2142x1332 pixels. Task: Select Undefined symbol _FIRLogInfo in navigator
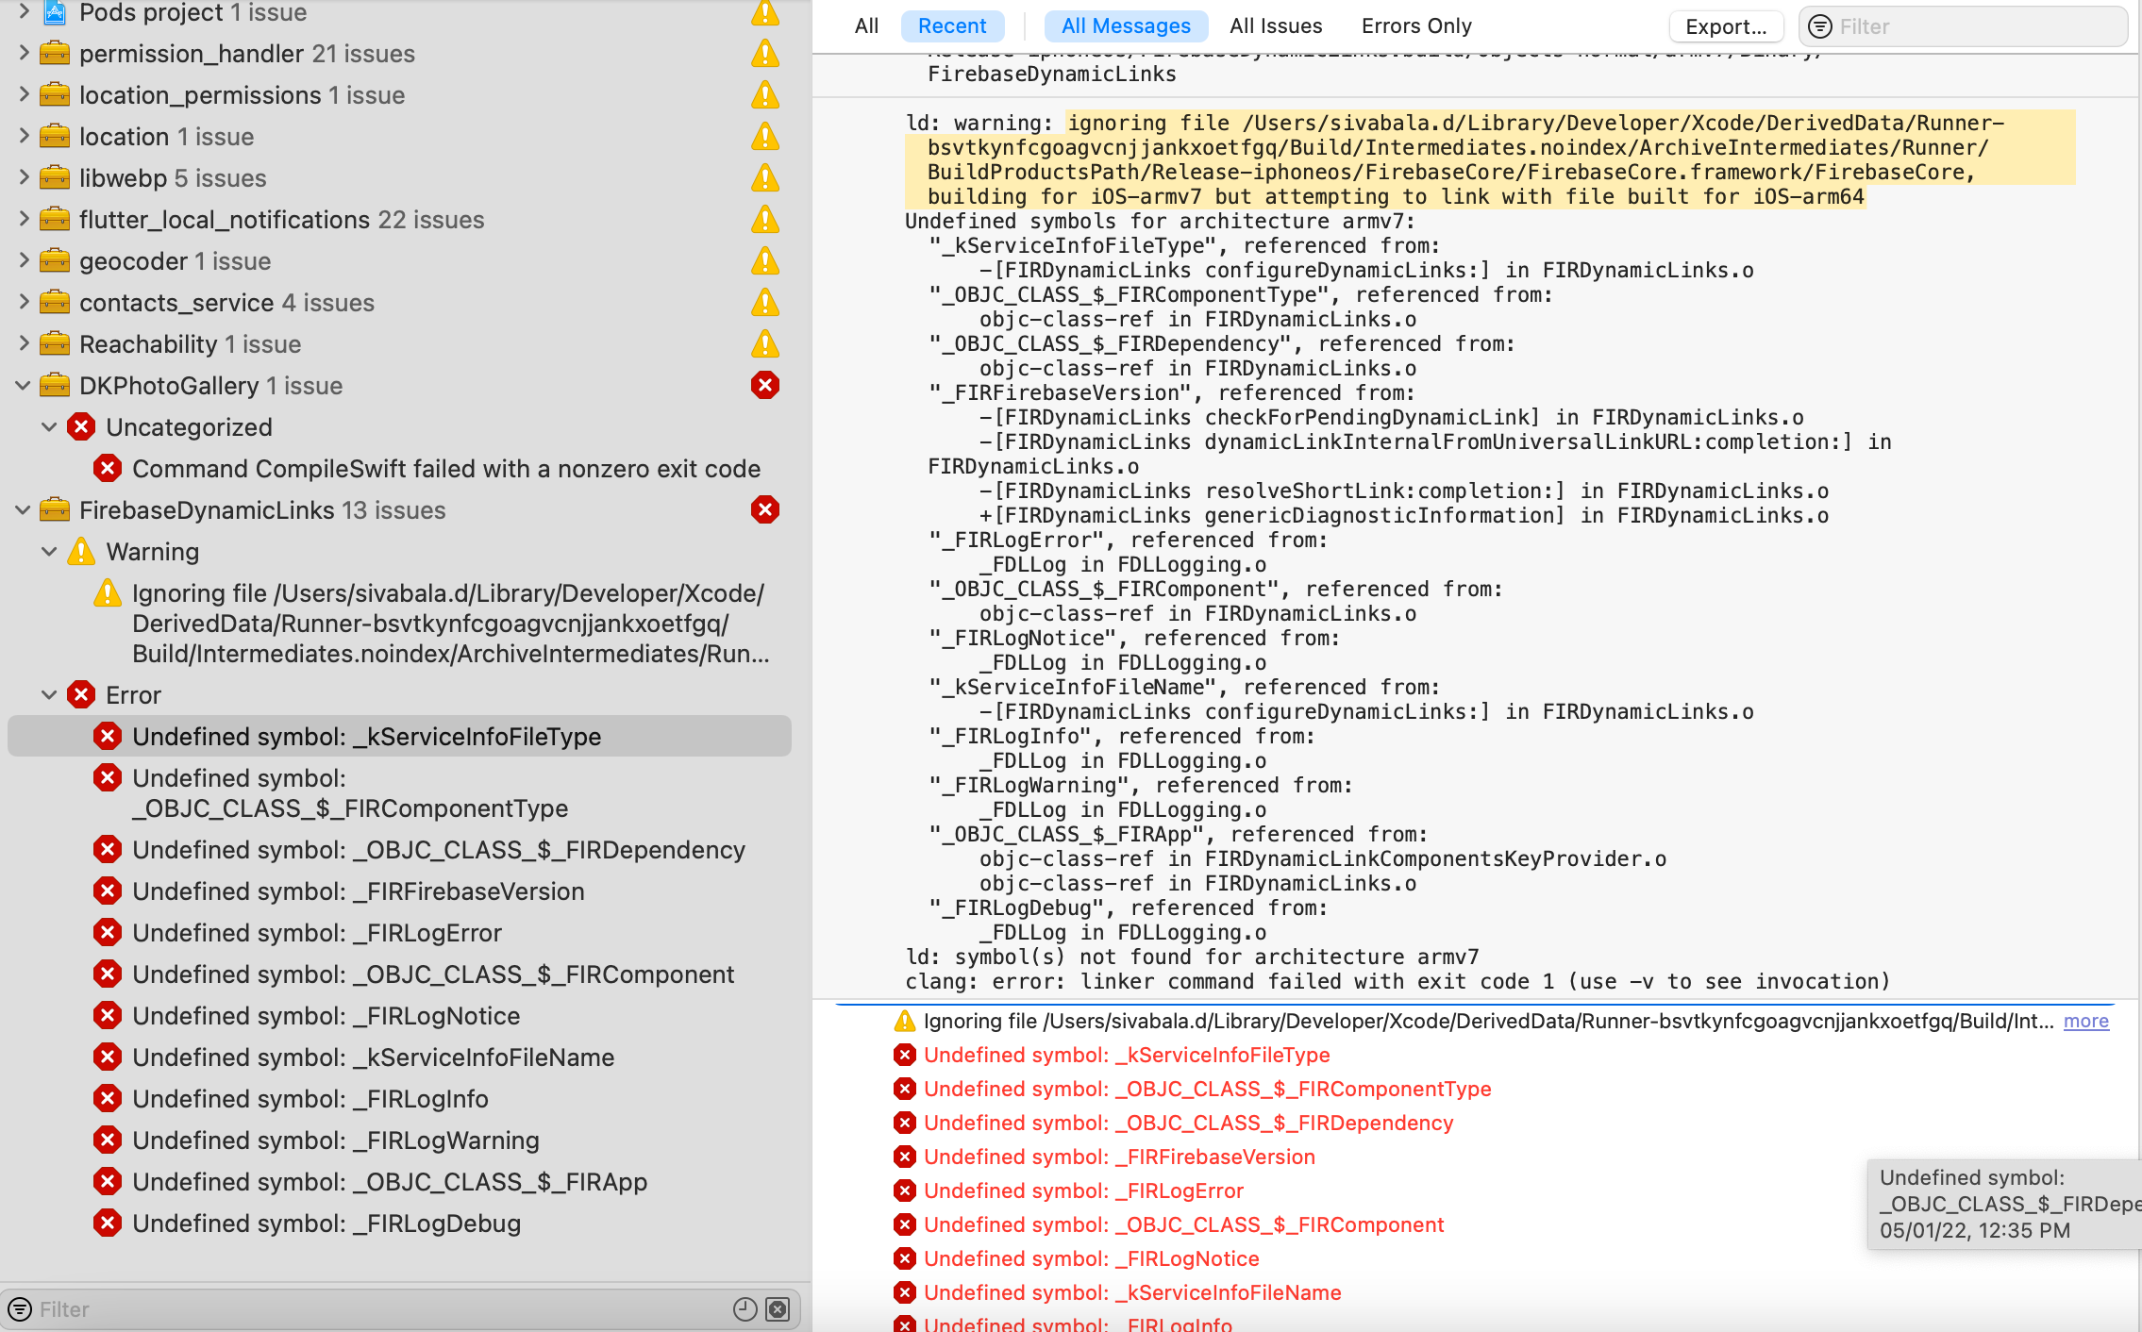pos(399,1099)
